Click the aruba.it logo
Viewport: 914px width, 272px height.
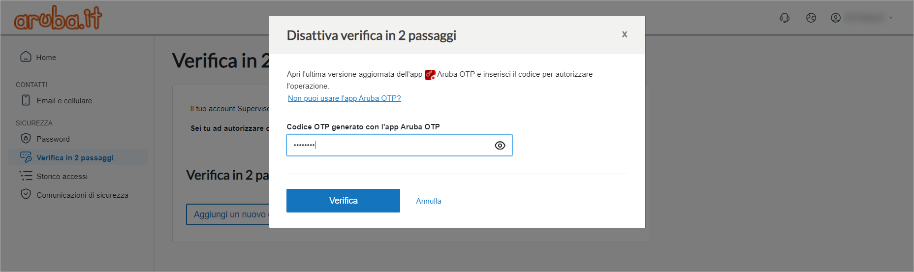click(x=58, y=18)
